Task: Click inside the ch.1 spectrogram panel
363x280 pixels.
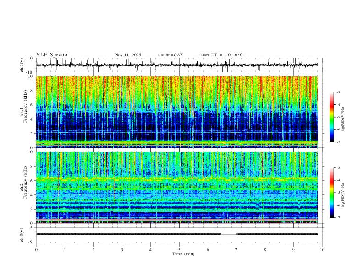Action: 176,112
